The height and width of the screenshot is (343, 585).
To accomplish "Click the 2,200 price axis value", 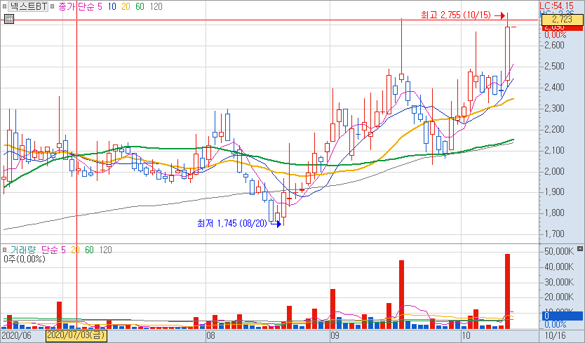I will click(x=554, y=130).
